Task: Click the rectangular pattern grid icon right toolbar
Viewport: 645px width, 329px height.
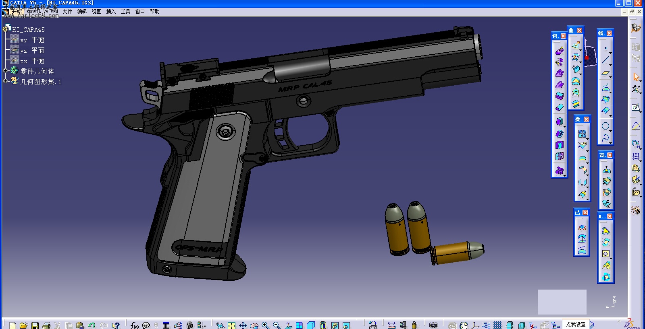Action: pyautogui.click(x=636, y=156)
